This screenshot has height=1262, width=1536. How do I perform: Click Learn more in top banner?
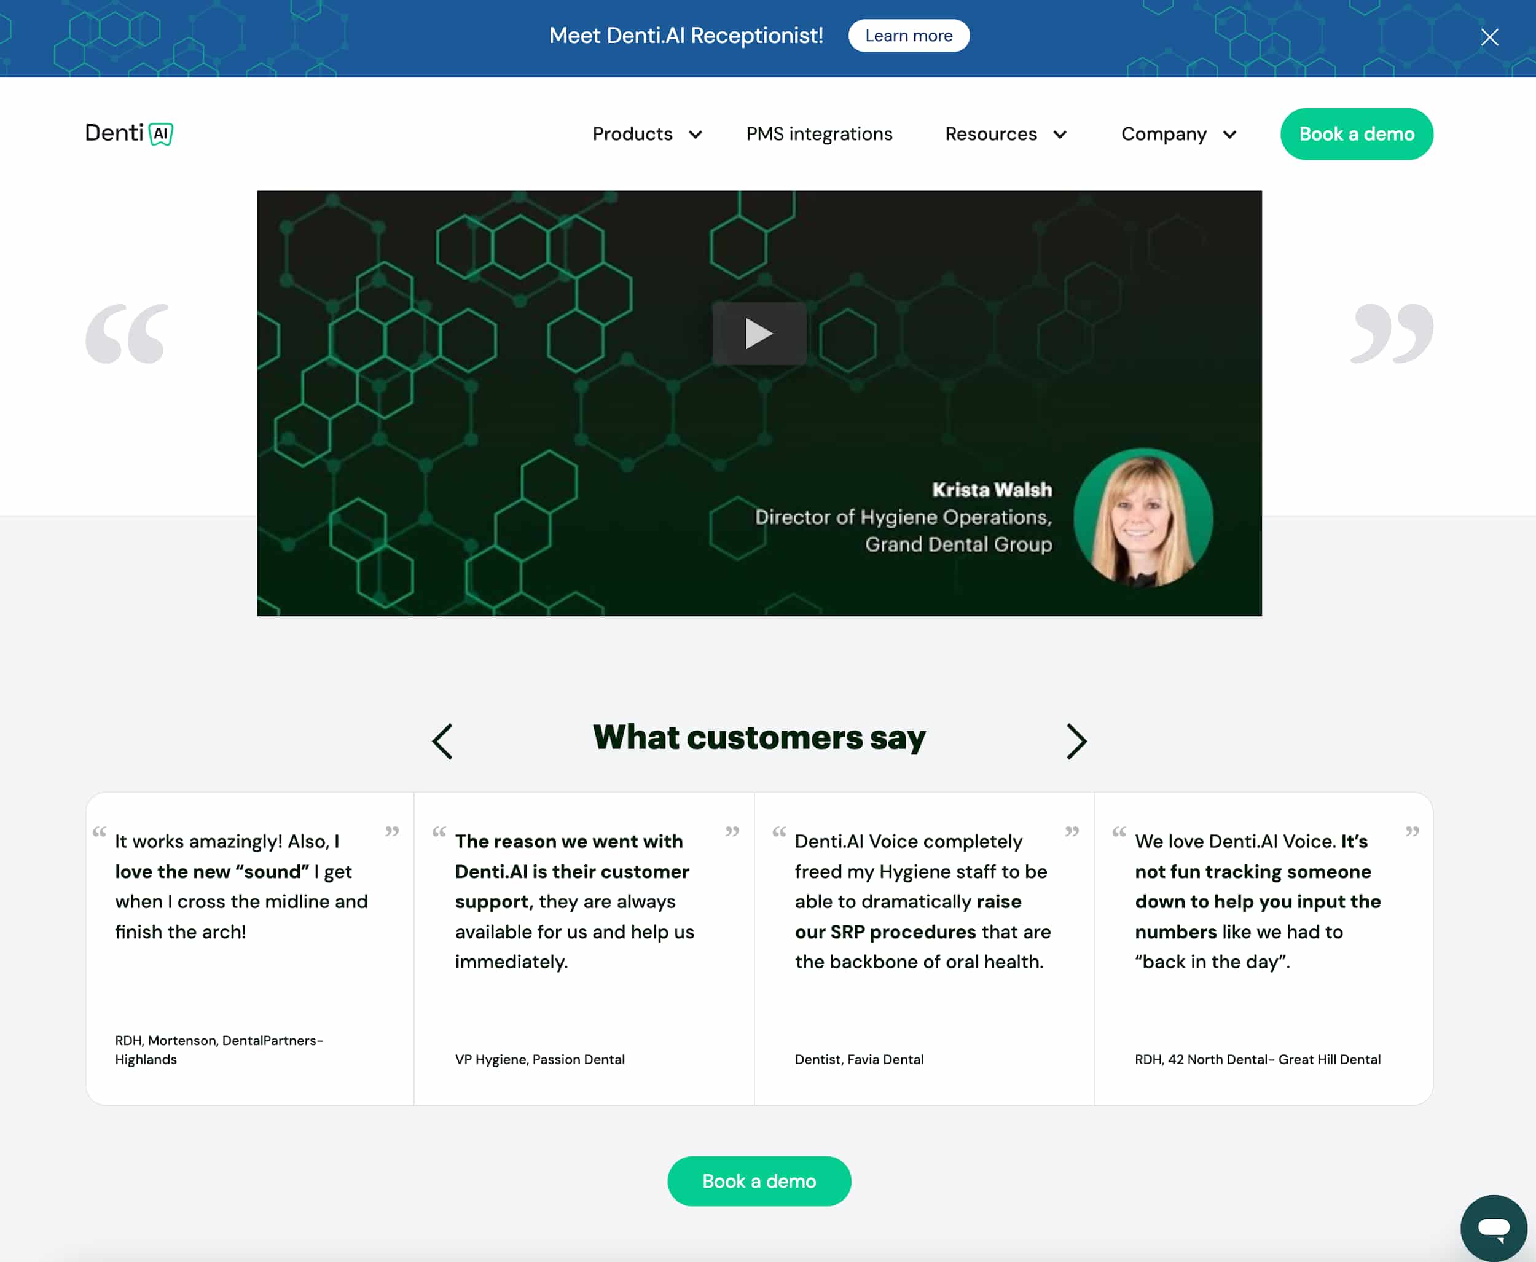tap(909, 36)
